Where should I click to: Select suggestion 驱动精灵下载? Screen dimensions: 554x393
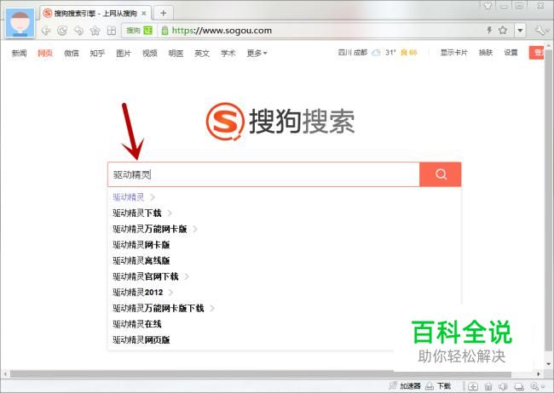tap(137, 213)
